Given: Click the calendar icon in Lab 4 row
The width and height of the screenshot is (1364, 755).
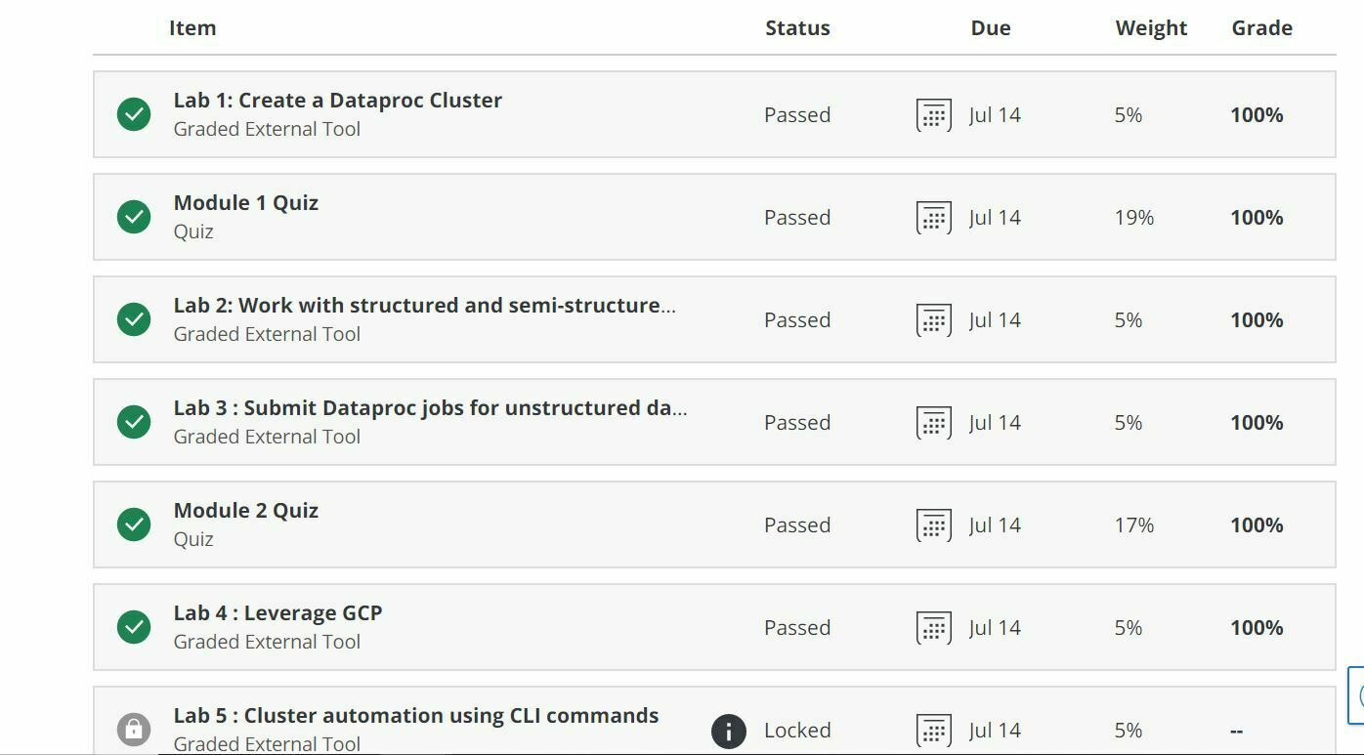Looking at the screenshot, I should click(934, 627).
